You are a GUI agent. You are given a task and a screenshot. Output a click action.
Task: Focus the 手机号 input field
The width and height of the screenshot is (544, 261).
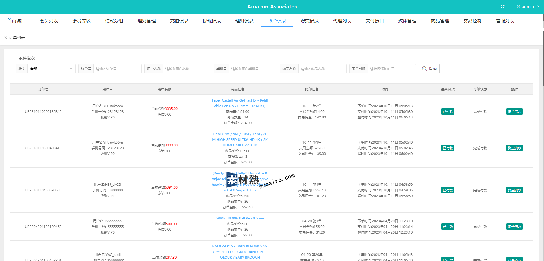(253, 69)
